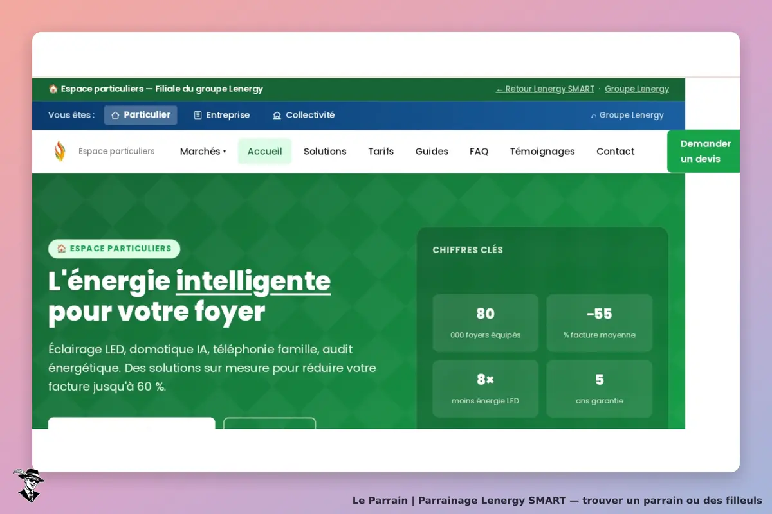
Task: Click the Demander un devis button
Action: click(704, 152)
